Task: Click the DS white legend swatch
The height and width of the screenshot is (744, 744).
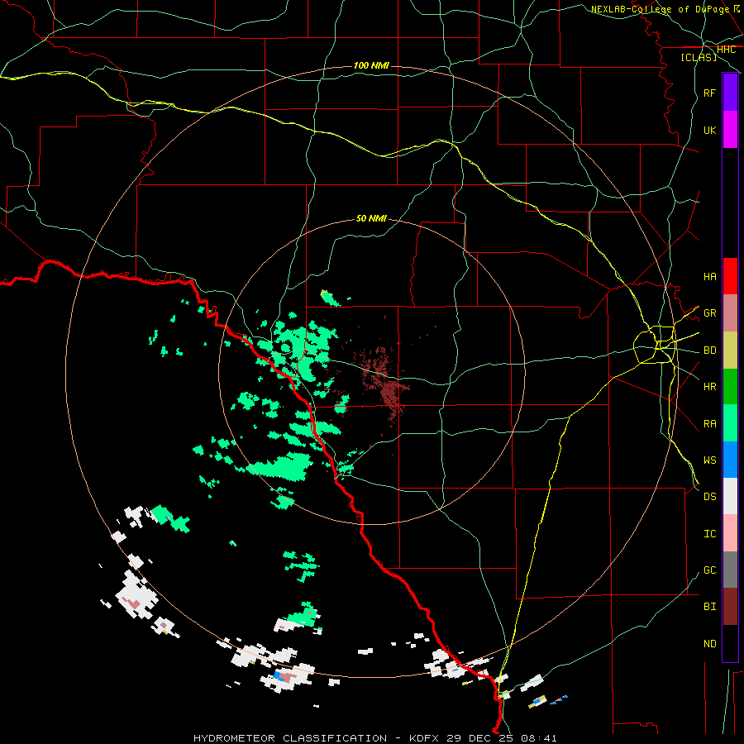Action: tap(730, 496)
